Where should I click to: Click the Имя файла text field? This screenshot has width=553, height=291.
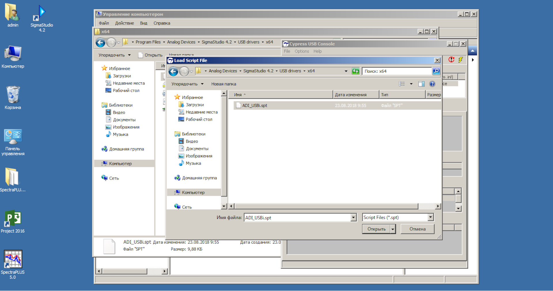click(x=298, y=218)
